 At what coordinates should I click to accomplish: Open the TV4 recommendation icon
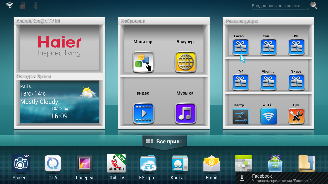point(240,83)
